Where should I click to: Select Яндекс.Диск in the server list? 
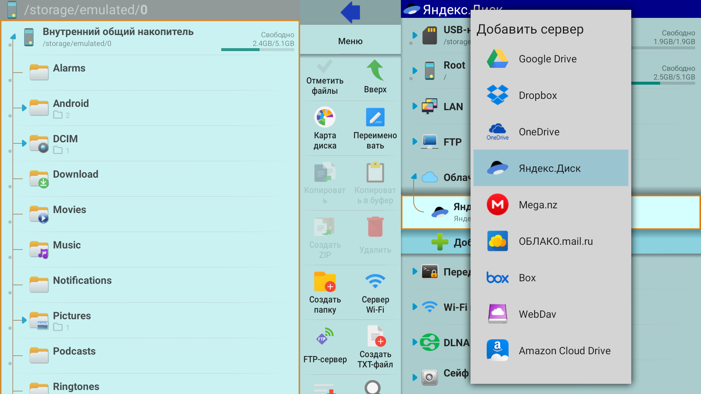pyautogui.click(x=551, y=168)
